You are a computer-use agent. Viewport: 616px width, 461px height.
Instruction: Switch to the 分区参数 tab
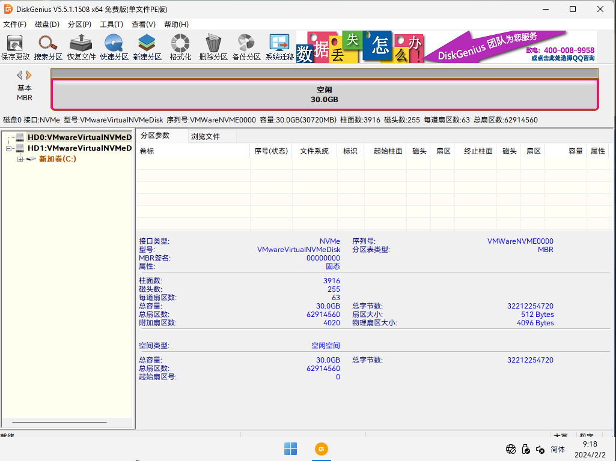pos(155,136)
